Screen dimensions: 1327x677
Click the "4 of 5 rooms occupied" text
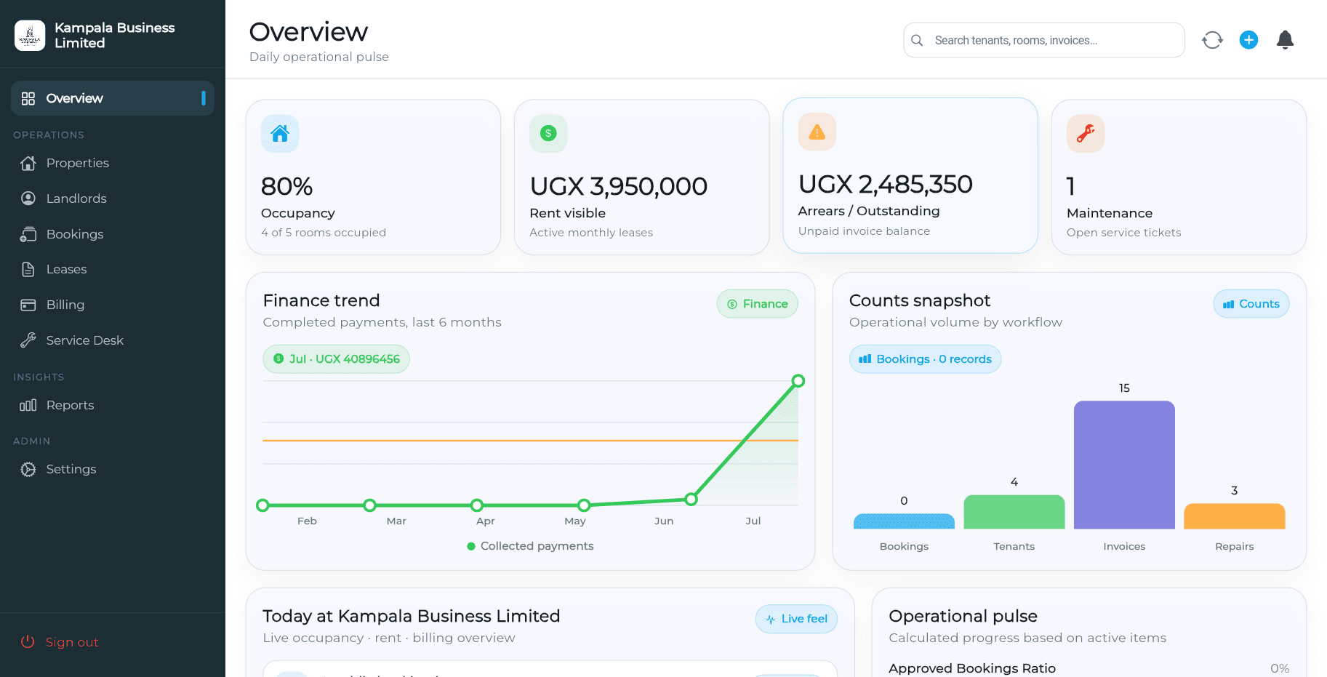(324, 233)
